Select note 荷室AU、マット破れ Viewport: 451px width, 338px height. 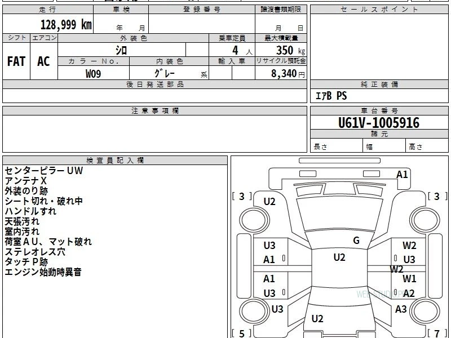(x=48, y=242)
